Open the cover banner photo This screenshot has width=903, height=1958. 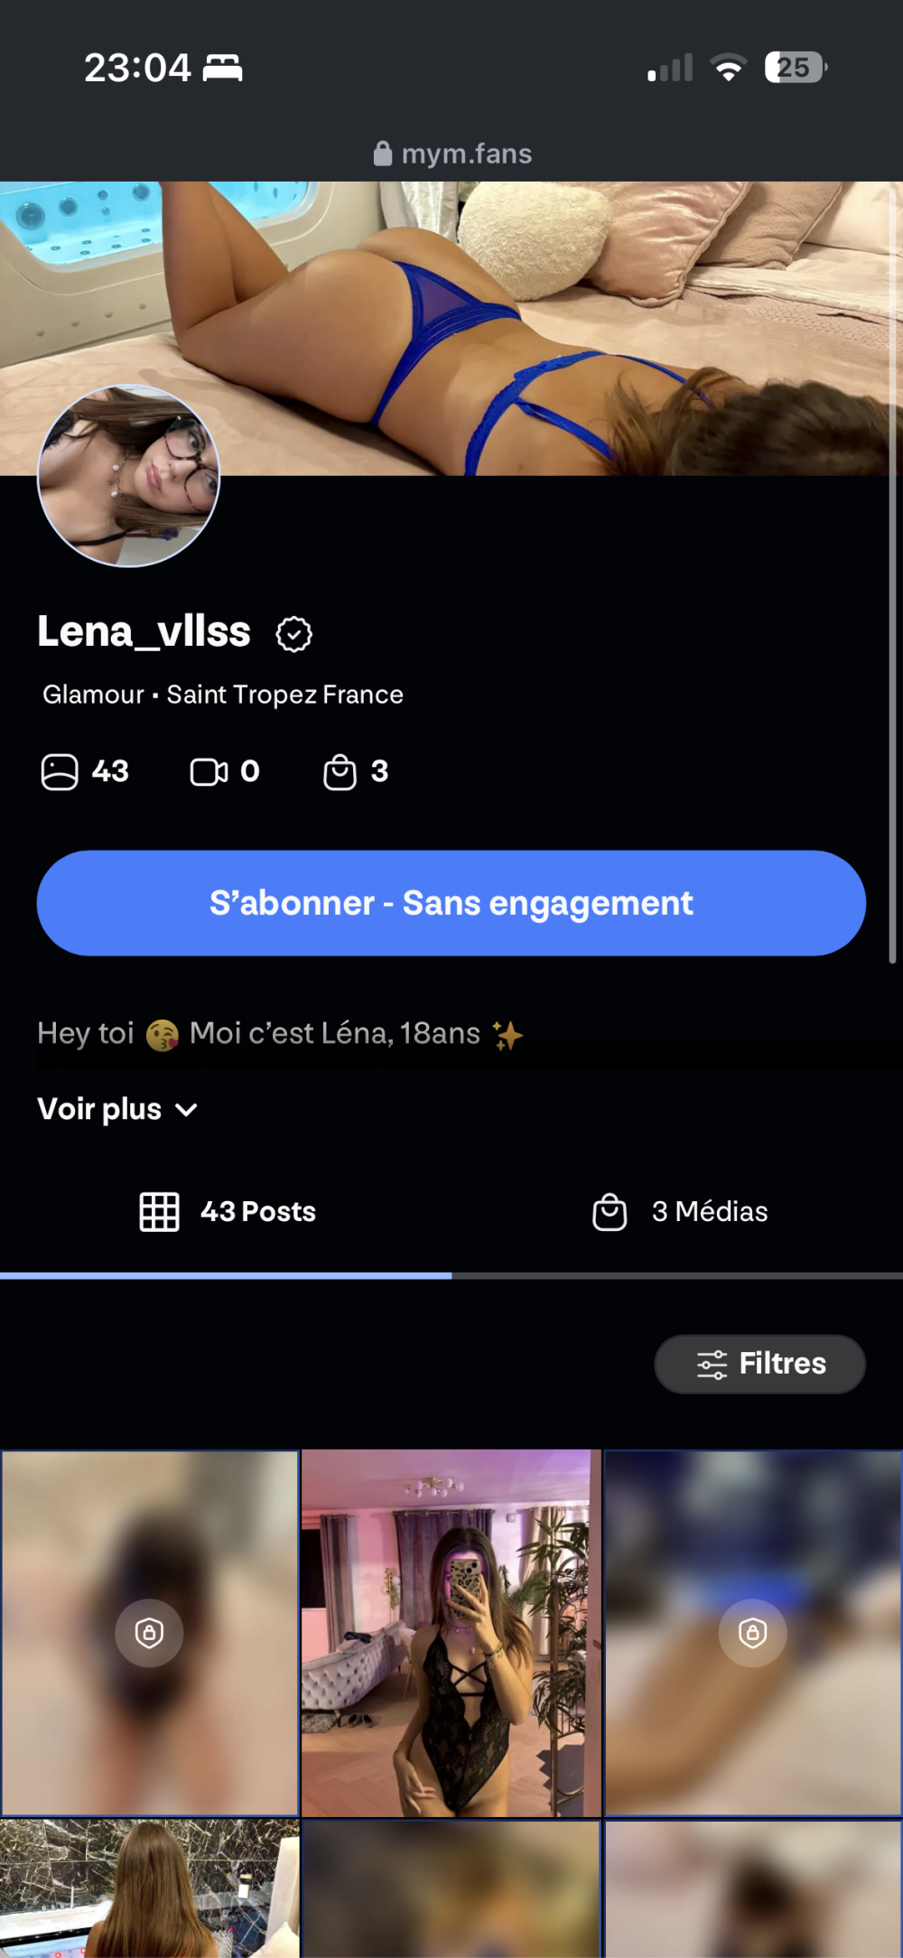pos(451,329)
